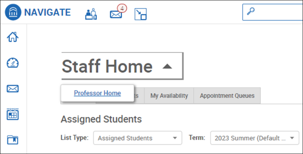The height and width of the screenshot is (154, 303).
Task: Collapse the Staff Home heading dropdown
Action: [x=122, y=66]
